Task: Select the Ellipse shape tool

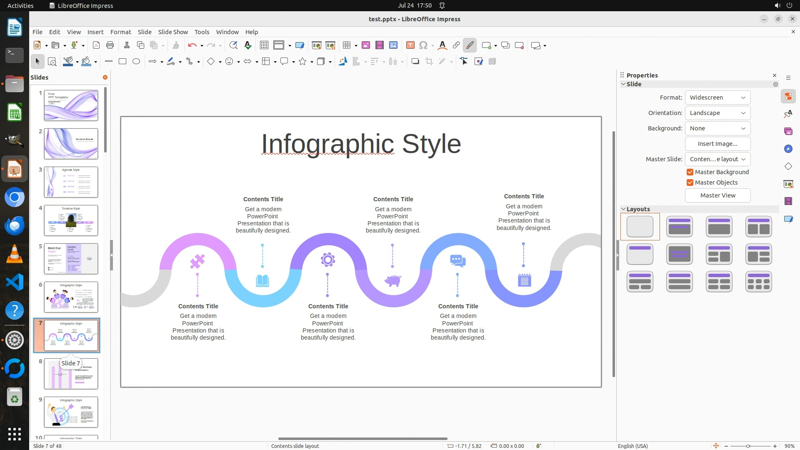Action: point(136,62)
